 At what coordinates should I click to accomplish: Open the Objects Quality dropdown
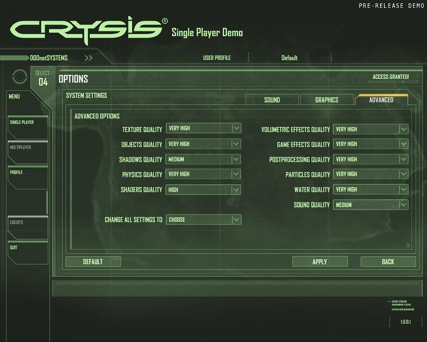coord(203,144)
